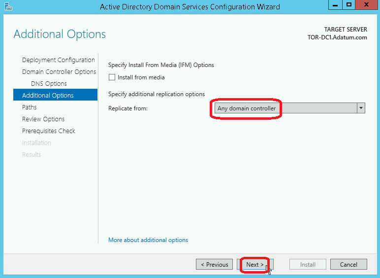Click the Replicate from: label
The height and width of the screenshot is (278, 380).
(x=127, y=108)
